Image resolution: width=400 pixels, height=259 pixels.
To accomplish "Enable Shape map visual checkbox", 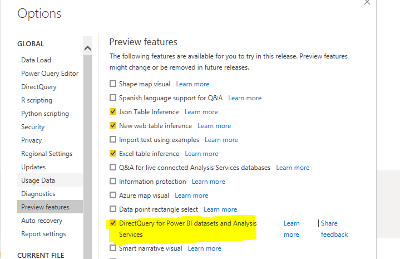I will (113, 84).
